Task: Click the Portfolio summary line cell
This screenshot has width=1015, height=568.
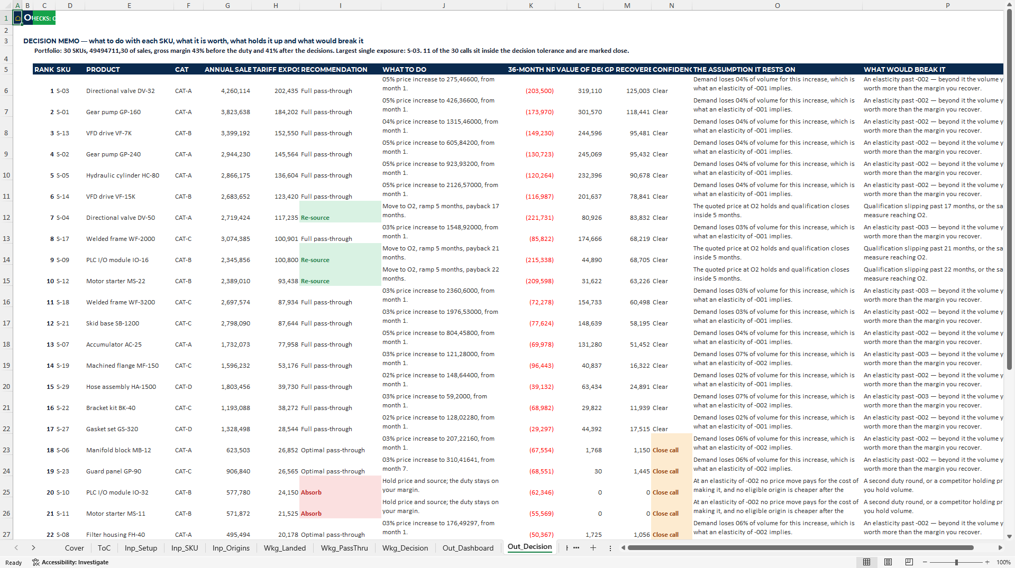Action: 332,51
